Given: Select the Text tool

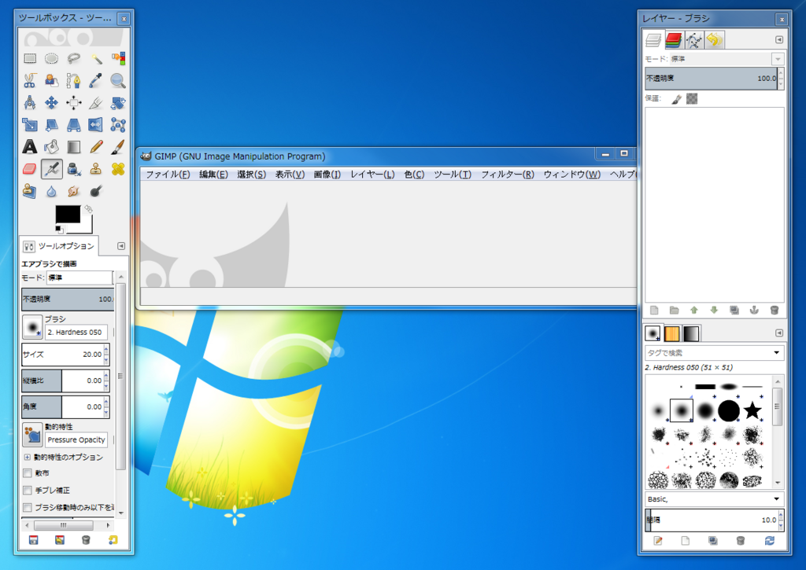Looking at the screenshot, I should [30, 147].
